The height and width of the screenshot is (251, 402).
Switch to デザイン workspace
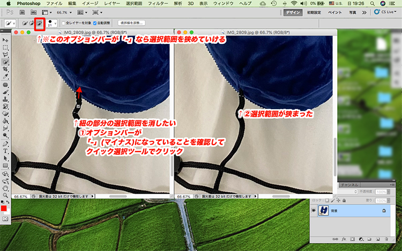pos(293,12)
